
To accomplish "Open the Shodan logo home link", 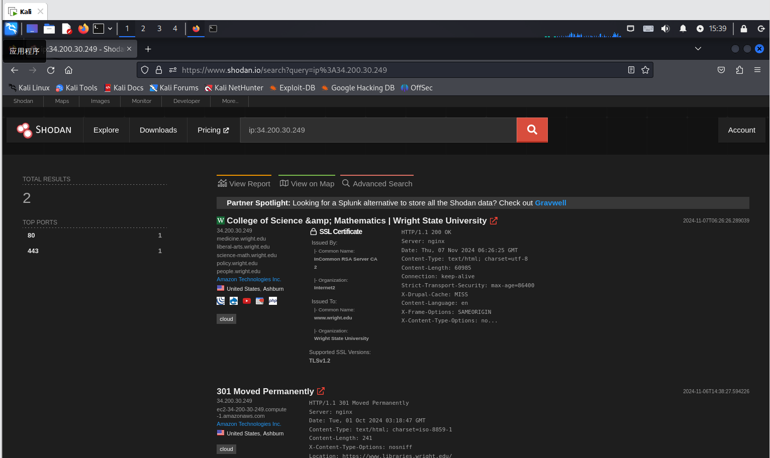I will [44, 130].
